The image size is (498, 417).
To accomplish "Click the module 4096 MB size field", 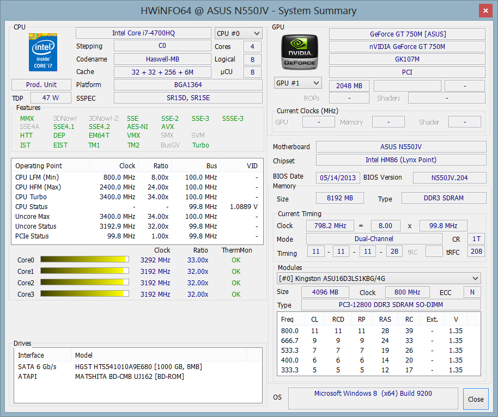I will tap(325, 292).
